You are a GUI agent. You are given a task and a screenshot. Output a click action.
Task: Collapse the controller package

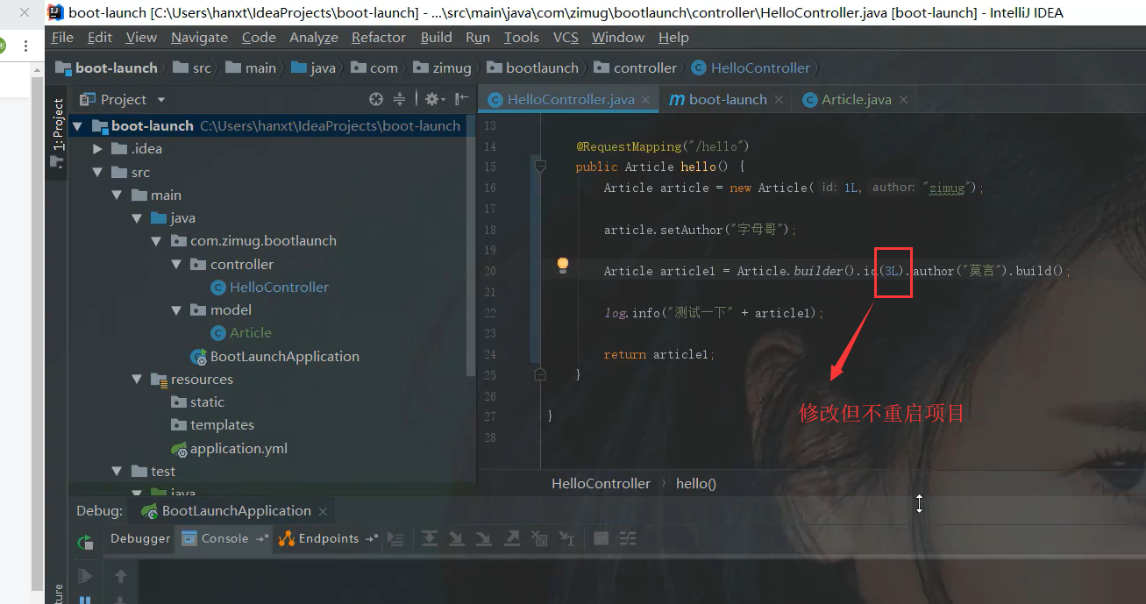coord(176,264)
